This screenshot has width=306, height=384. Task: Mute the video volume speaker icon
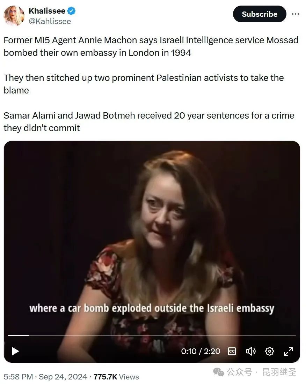pyautogui.click(x=250, y=351)
